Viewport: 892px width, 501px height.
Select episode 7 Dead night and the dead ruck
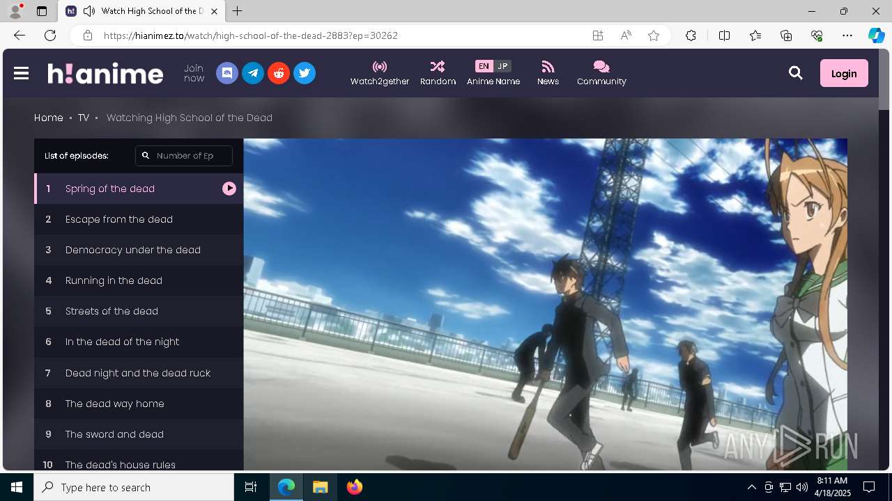point(139,373)
